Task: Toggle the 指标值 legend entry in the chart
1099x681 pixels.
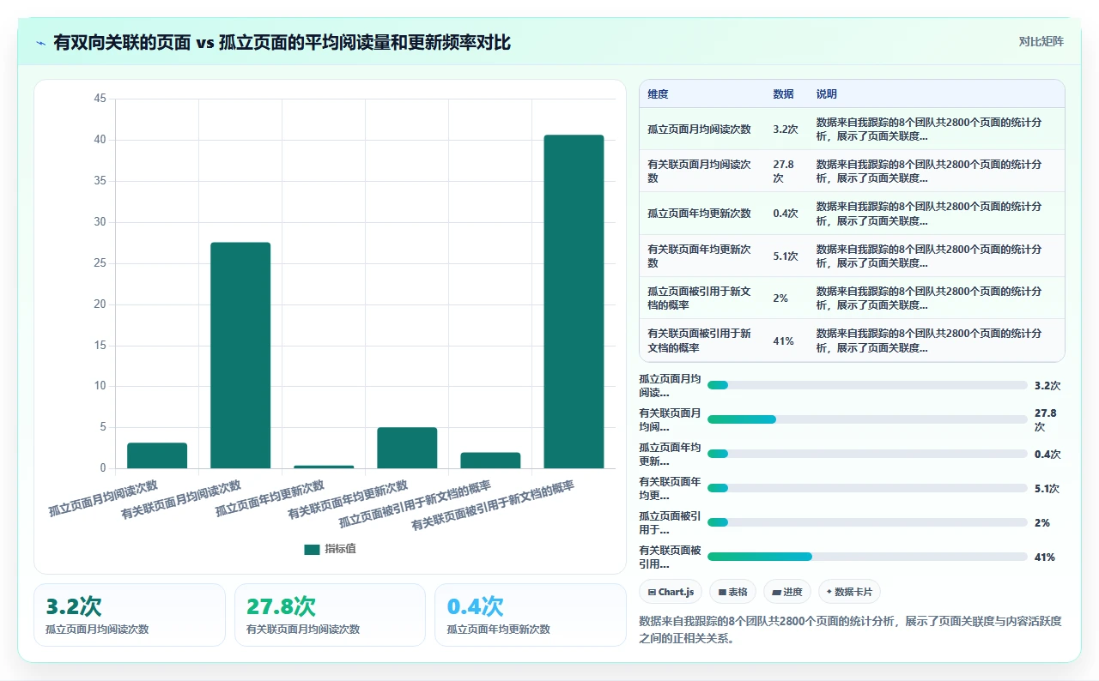Action: coord(330,549)
